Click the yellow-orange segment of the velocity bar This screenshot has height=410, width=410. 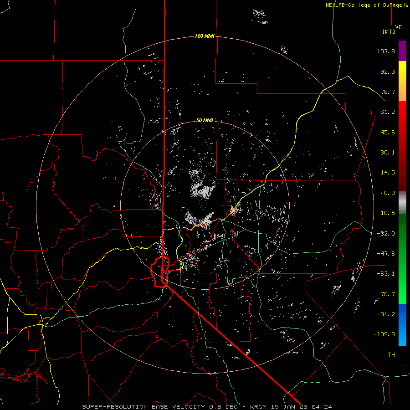click(x=402, y=81)
